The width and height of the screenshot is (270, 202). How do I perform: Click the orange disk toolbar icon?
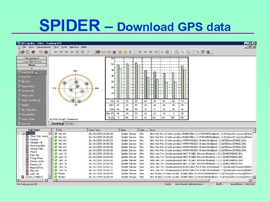103,52
